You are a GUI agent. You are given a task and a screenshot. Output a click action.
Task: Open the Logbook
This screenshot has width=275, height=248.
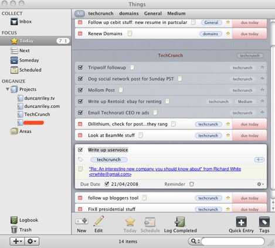click(x=24, y=220)
